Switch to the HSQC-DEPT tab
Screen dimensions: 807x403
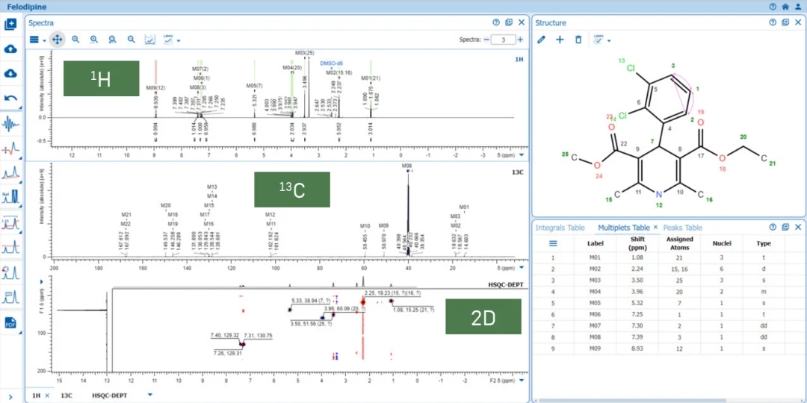pos(110,396)
